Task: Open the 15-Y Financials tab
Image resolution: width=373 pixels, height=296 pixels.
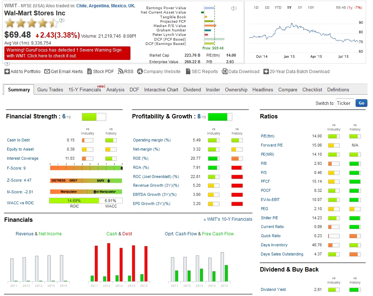Action: pyautogui.click(x=85, y=90)
